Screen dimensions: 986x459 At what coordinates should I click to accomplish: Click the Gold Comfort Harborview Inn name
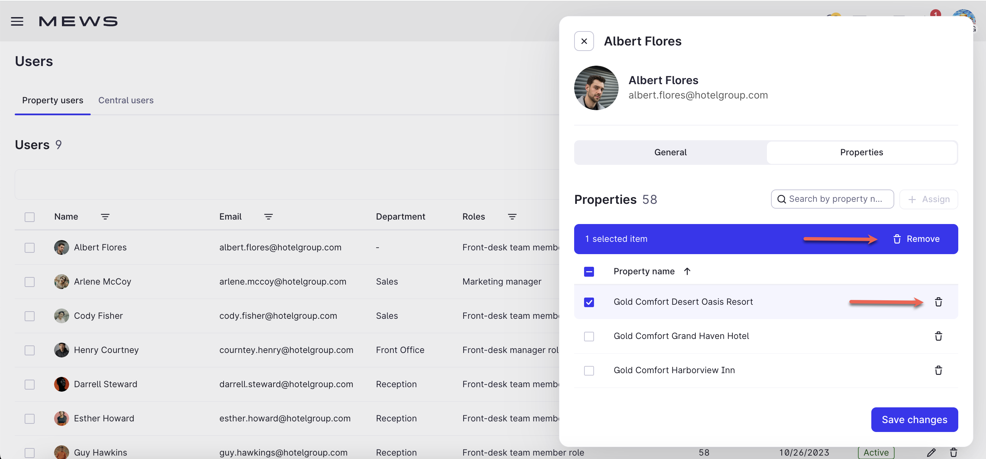(674, 370)
